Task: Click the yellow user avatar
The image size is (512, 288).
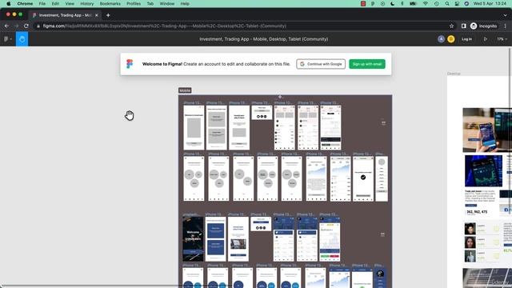Action: pos(451,39)
